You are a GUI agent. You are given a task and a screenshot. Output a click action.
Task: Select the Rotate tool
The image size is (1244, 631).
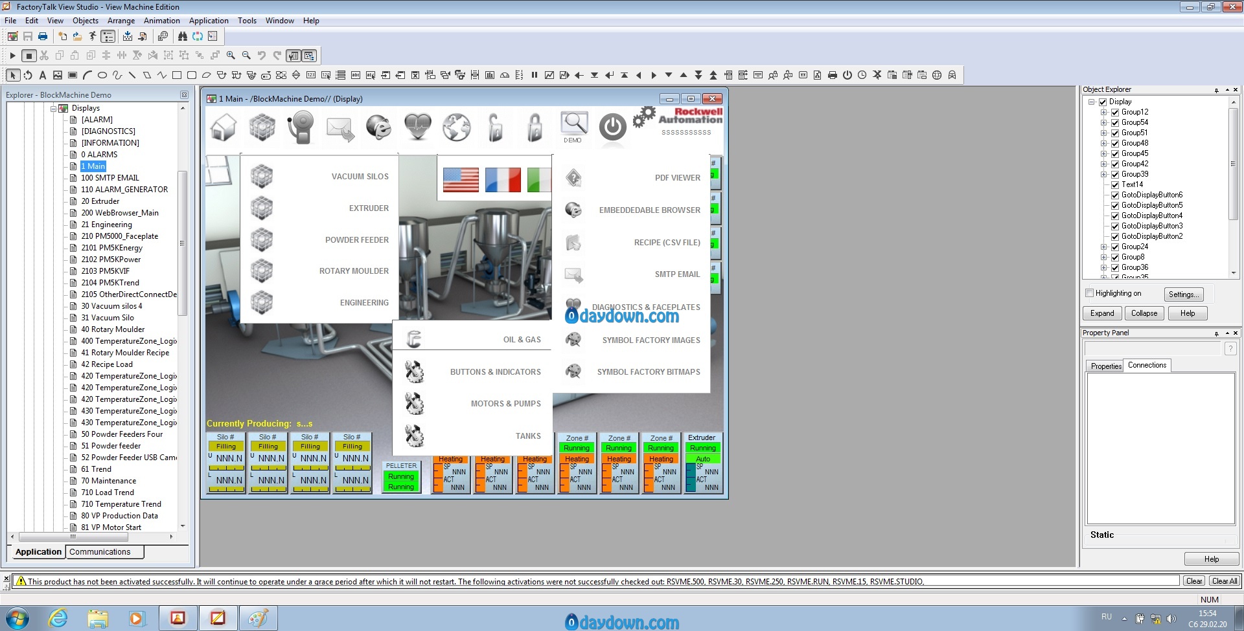(x=28, y=75)
